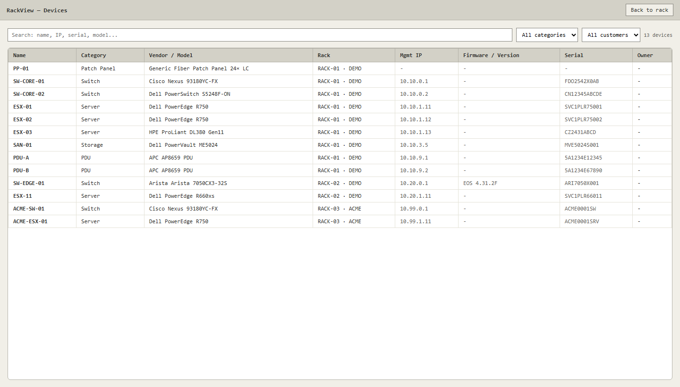Click serial number 5A1234E67890
This screenshot has width=680, height=387.
pos(584,170)
